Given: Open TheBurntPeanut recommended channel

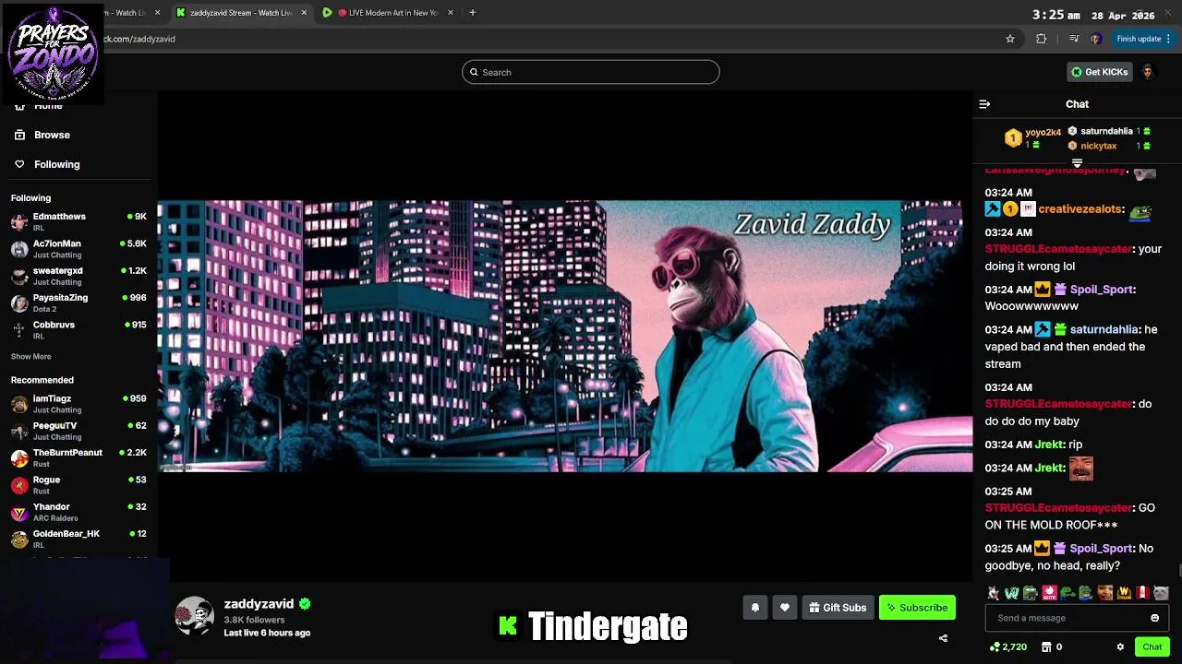Looking at the screenshot, I should 78,457.
